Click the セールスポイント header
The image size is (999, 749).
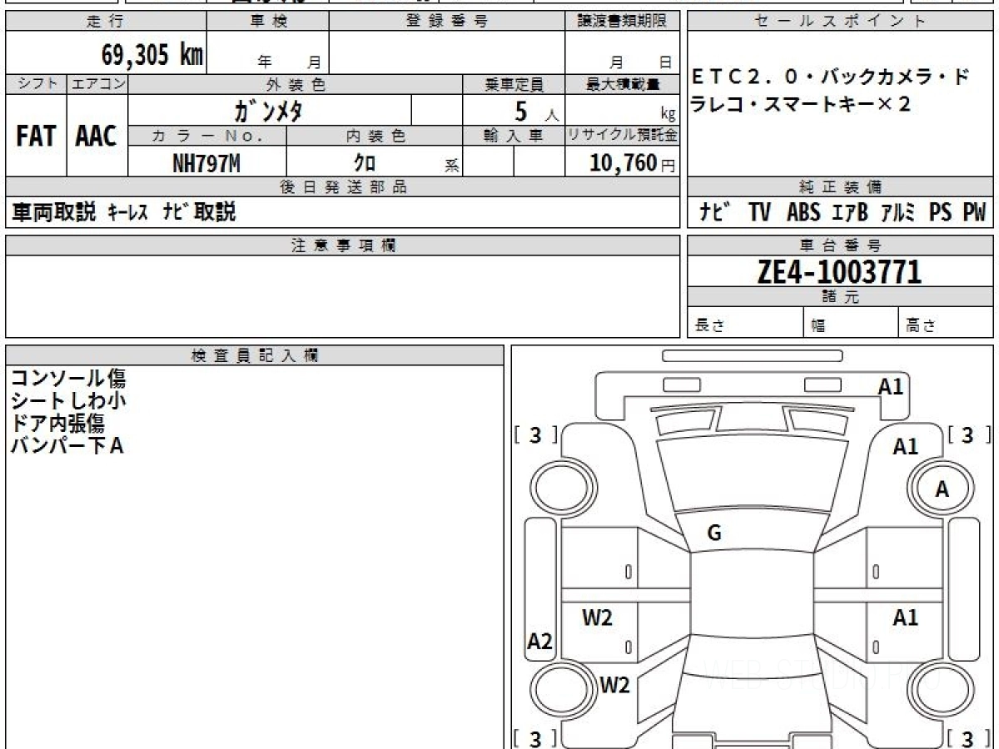[840, 22]
